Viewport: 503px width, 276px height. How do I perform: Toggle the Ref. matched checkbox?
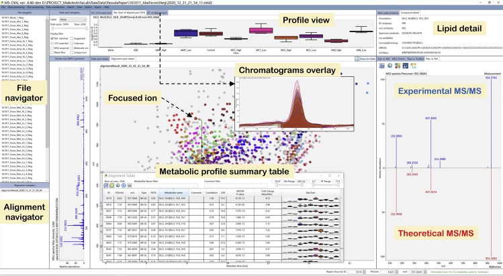[52, 38]
